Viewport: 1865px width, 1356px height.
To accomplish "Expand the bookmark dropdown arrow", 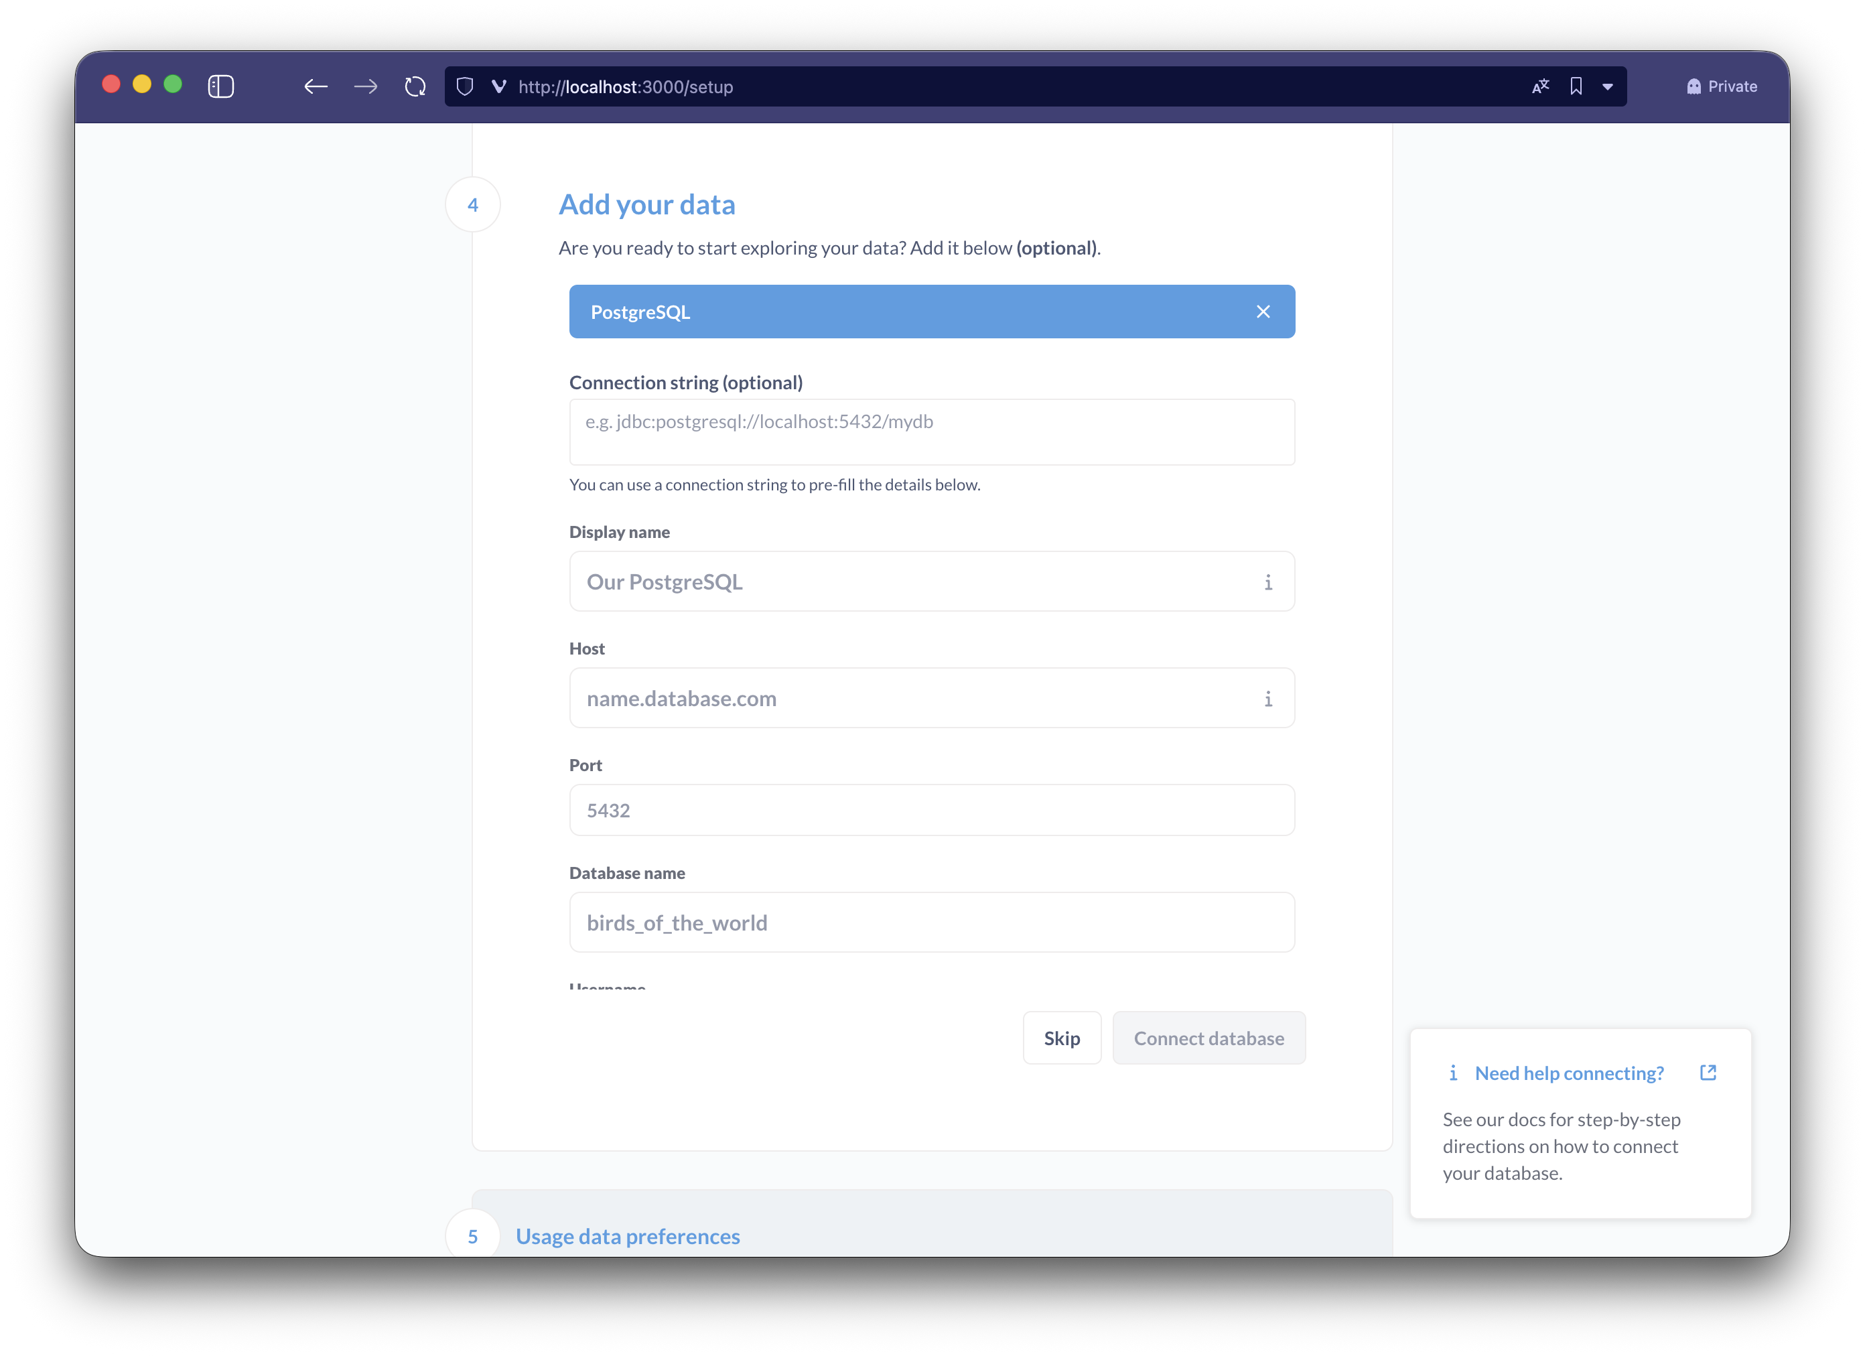I will [1608, 86].
